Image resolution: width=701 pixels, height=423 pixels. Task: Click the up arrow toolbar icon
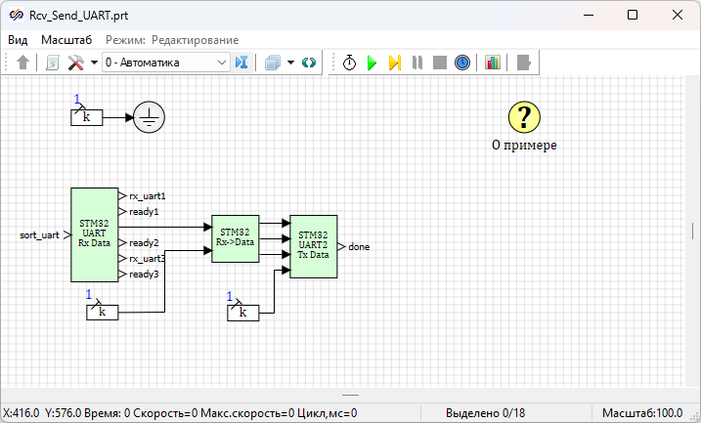[x=23, y=63]
